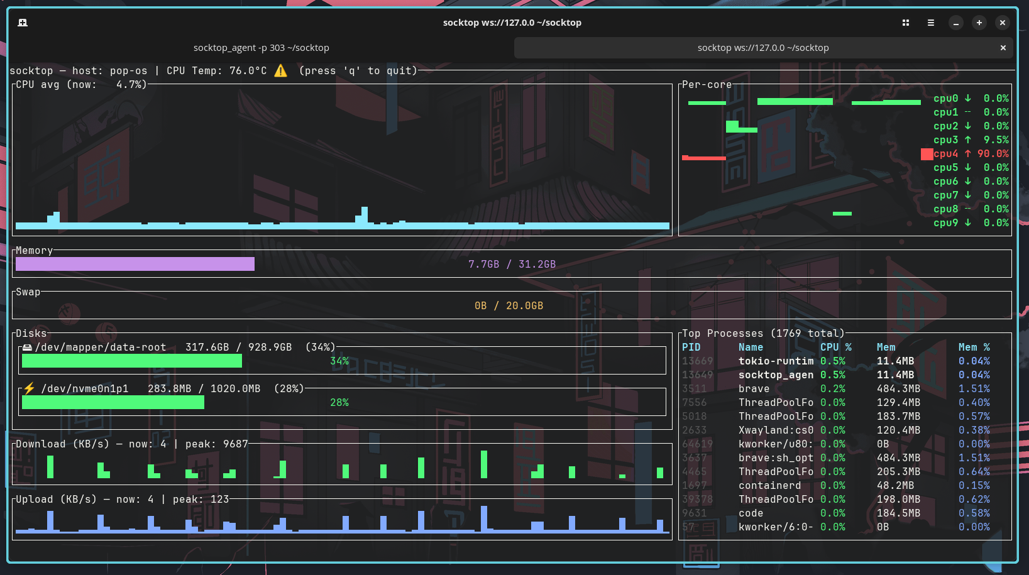This screenshot has width=1029, height=575.
Task: Click the Mem % column header
Action: (974, 348)
